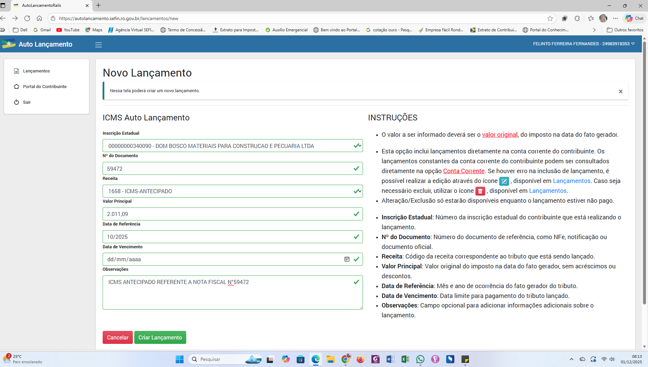Dismiss the info alert with the X
This screenshot has height=367, width=648.
(x=620, y=91)
